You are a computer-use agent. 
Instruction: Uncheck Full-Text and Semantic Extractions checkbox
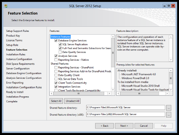pos(60,48)
